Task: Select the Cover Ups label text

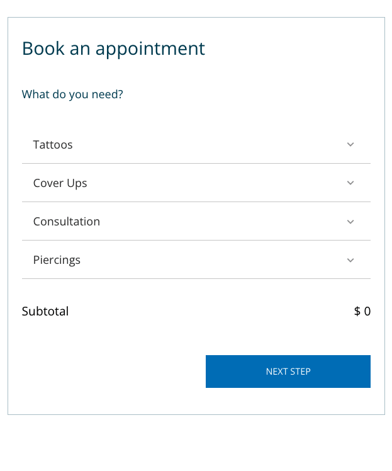Action: [x=60, y=183]
